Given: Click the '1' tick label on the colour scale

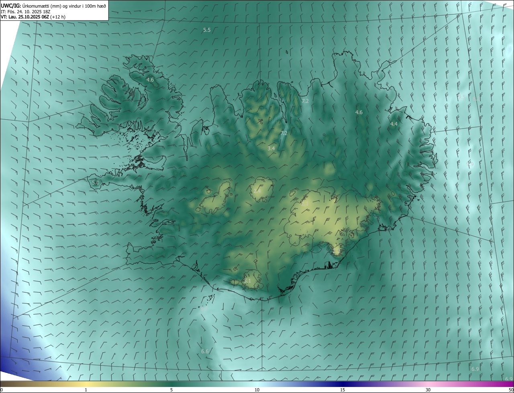Looking at the screenshot, I should point(86,390).
